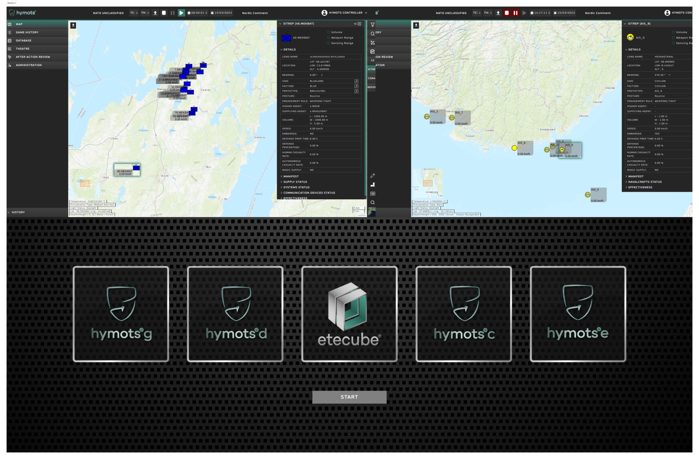This screenshot has height=459, width=699.
Task: Click the hymots logo in left window
Action: pos(23,13)
